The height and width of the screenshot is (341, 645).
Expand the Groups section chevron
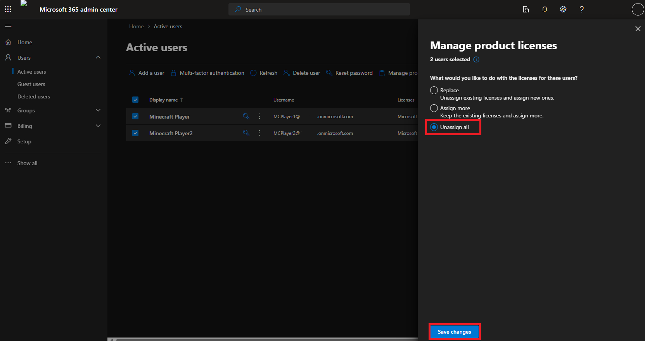point(98,110)
